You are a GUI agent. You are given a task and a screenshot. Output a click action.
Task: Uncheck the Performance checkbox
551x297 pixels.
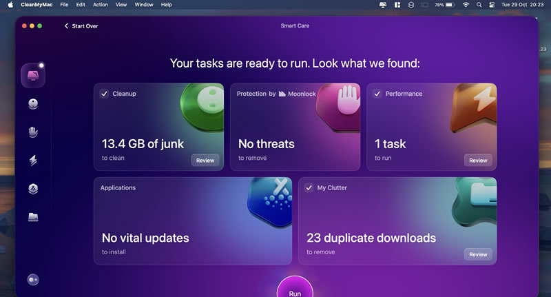[377, 94]
